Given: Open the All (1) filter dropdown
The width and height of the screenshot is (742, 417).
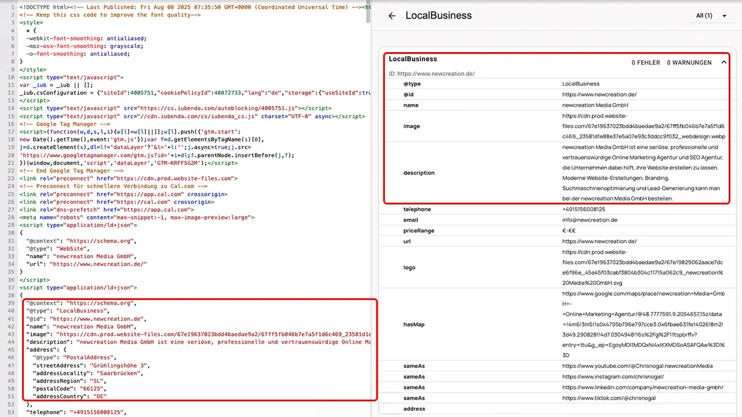Looking at the screenshot, I should pyautogui.click(x=711, y=16).
